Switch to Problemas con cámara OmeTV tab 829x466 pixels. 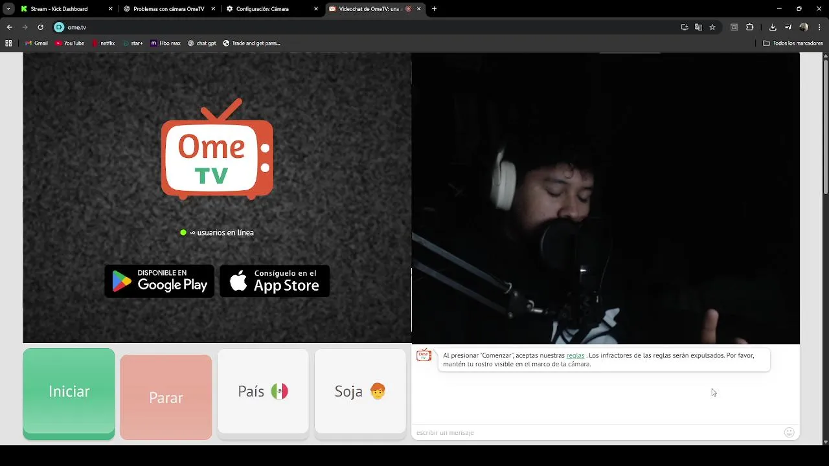click(168, 9)
